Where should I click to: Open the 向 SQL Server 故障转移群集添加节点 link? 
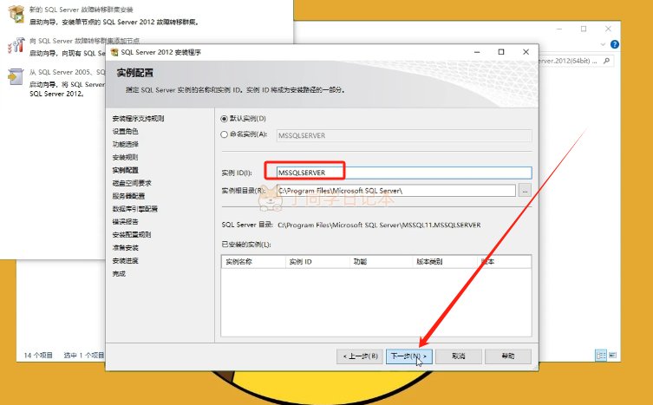(x=84, y=41)
